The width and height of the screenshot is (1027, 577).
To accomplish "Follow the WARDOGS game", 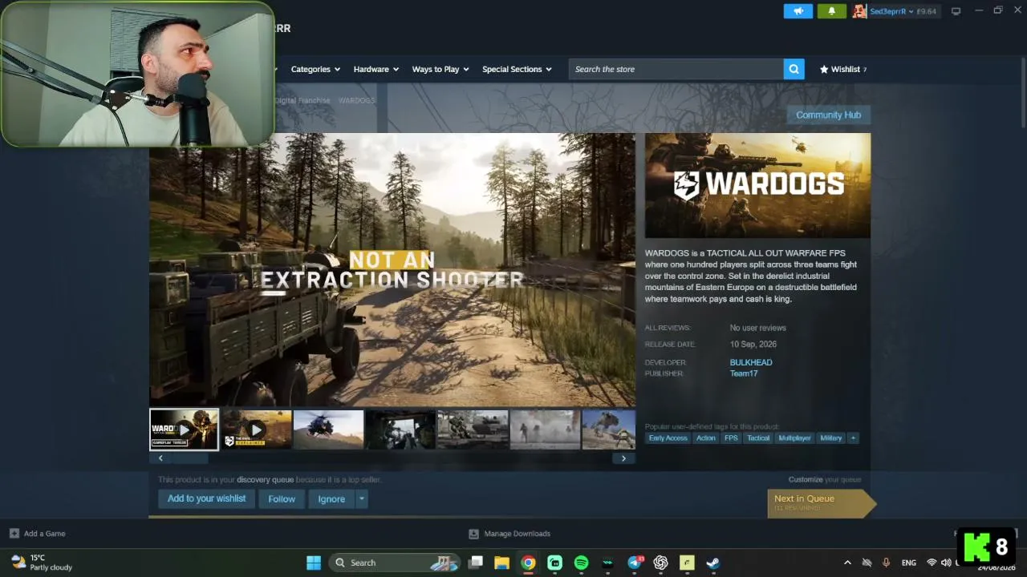I will [x=282, y=498].
